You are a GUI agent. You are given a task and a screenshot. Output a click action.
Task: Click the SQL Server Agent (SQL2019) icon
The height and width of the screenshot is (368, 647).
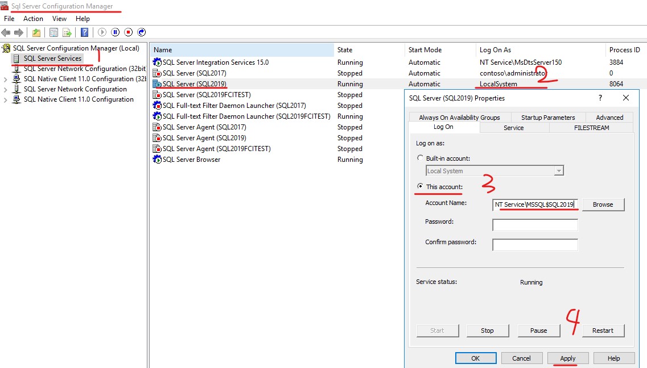[157, 138]
